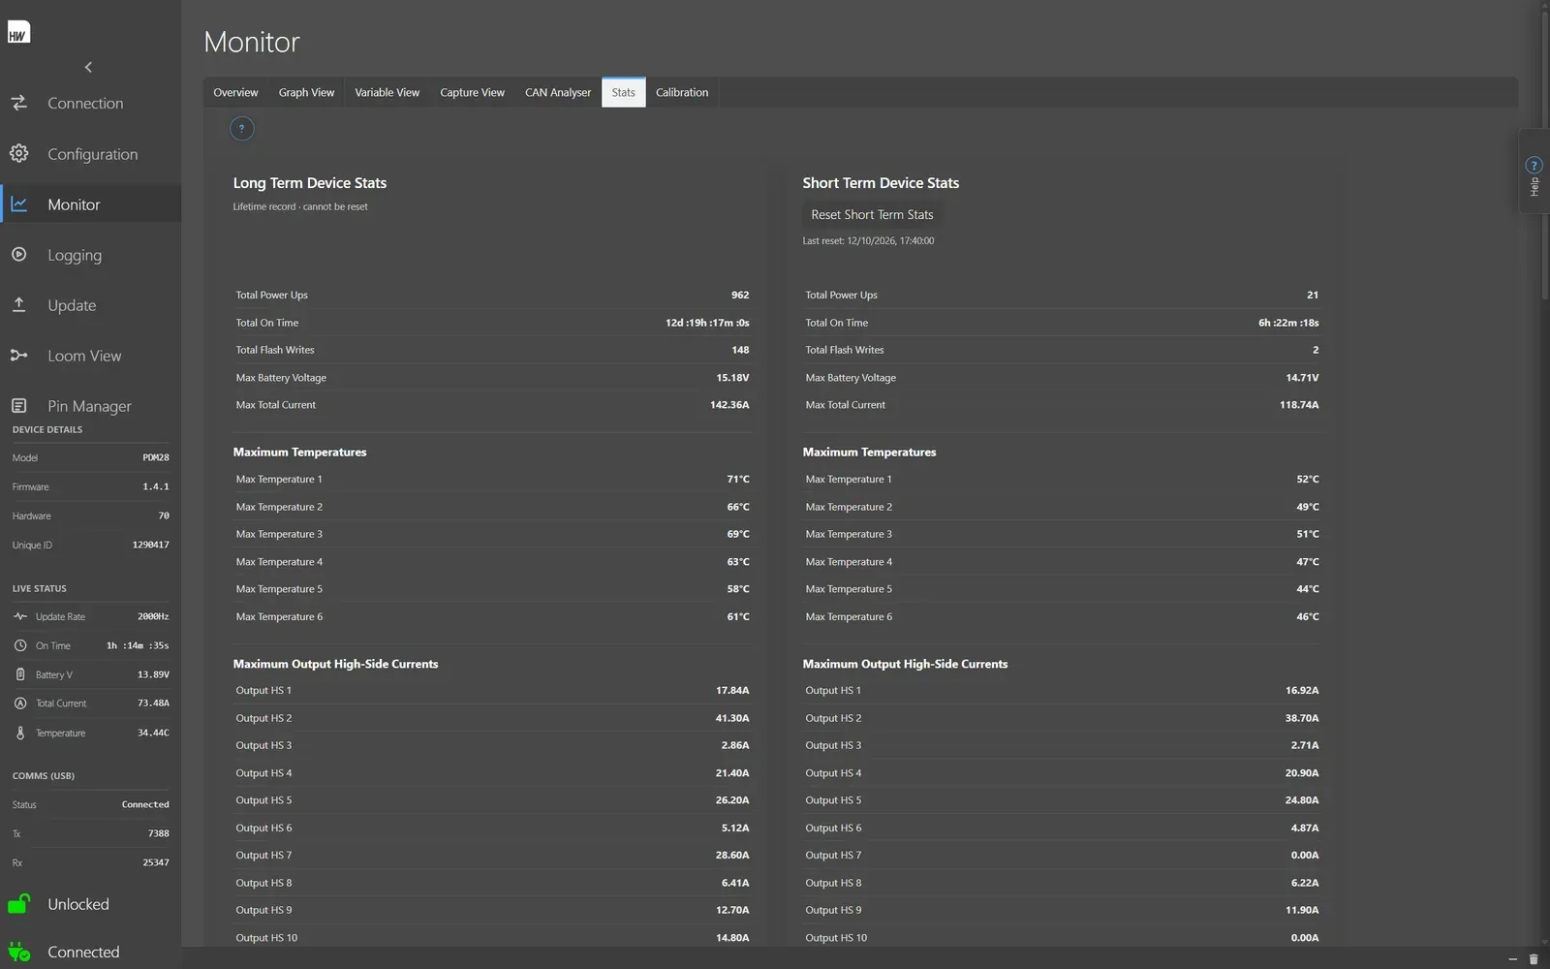Click the long term Max Total Current 142.36A

(729, 405)
